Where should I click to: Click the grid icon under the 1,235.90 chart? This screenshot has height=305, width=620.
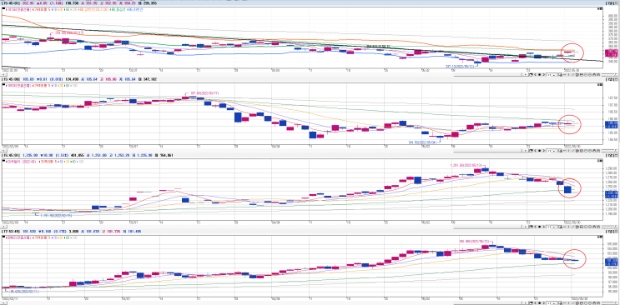[598, 227]
